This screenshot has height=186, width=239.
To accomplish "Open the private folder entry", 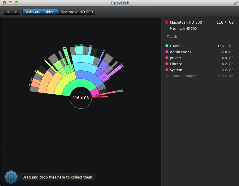I will (200, 58).
